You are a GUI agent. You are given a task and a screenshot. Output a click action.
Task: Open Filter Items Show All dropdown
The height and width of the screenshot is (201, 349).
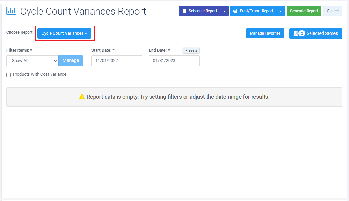[32, 61]
